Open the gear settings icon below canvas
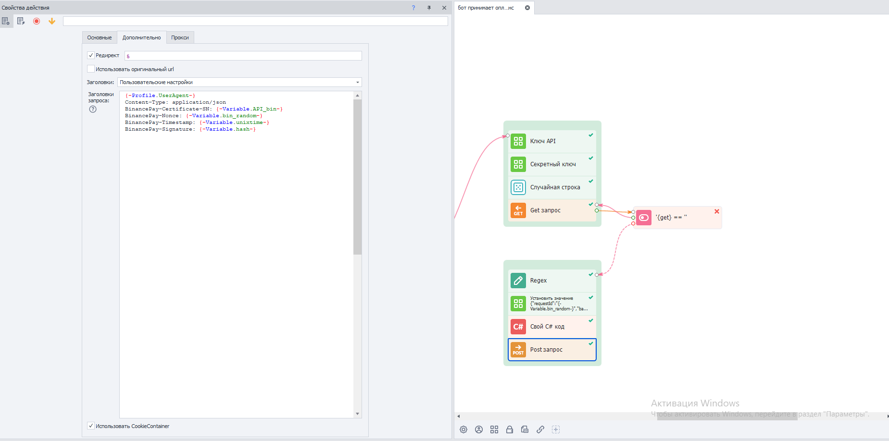The image size is (889, 441). (x=463, y=429)
